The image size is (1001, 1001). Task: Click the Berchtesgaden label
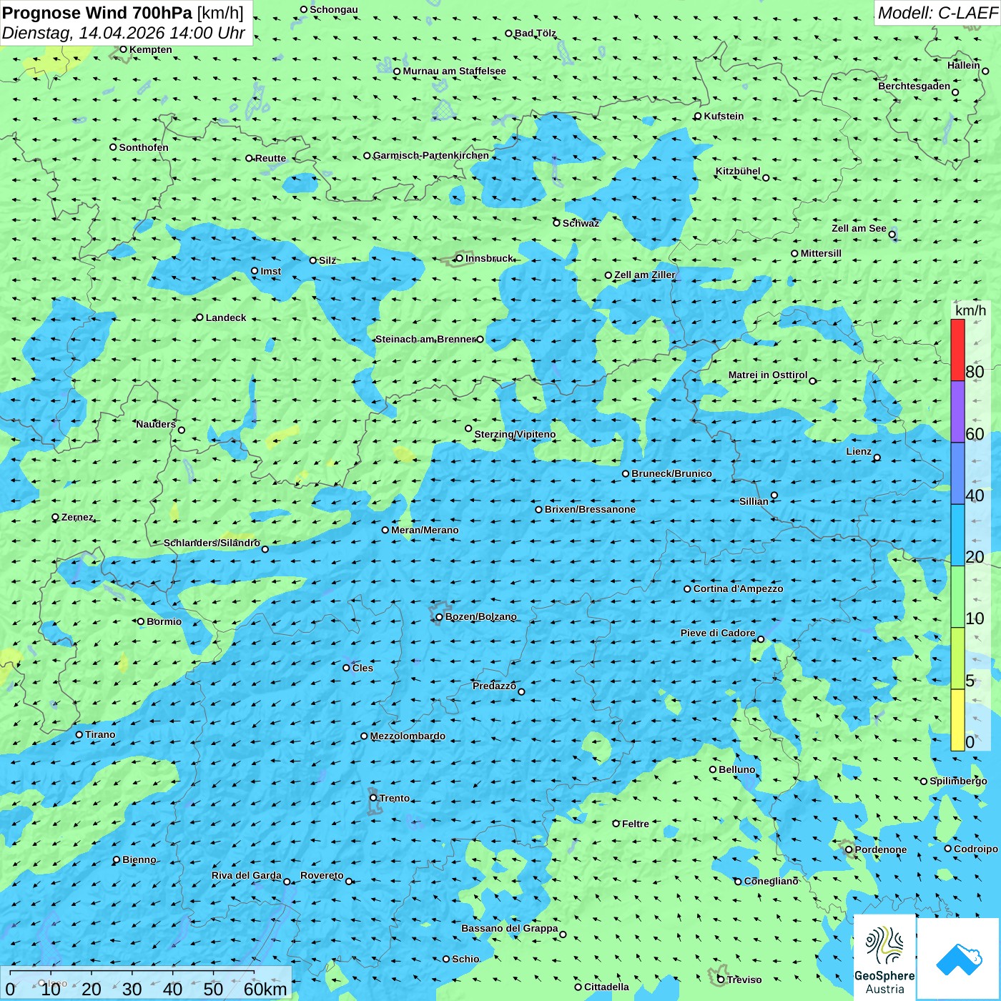(x=914, y=87)
